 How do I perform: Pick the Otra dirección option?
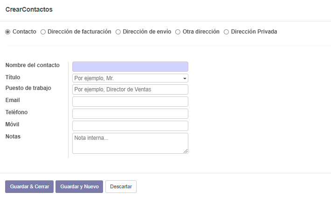(x=178, y=32)
